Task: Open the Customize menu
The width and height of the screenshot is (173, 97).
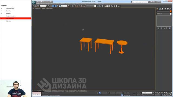Action: [x=90, y=4]
